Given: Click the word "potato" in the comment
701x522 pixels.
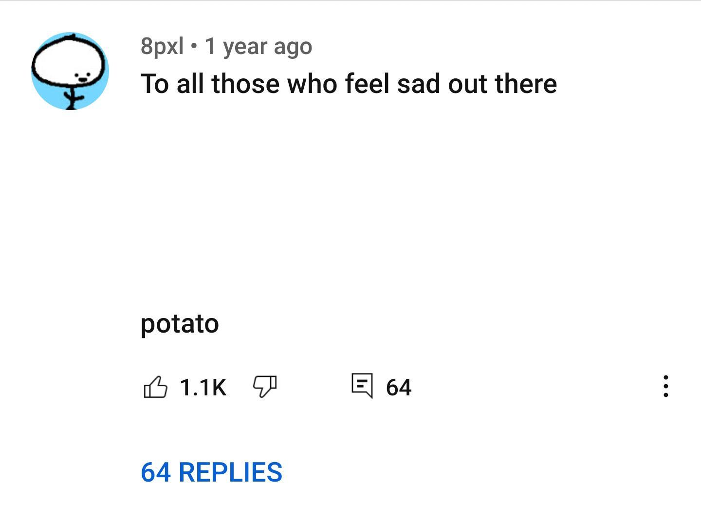Looking at the screenshot, I should click(x=180, y=324).
